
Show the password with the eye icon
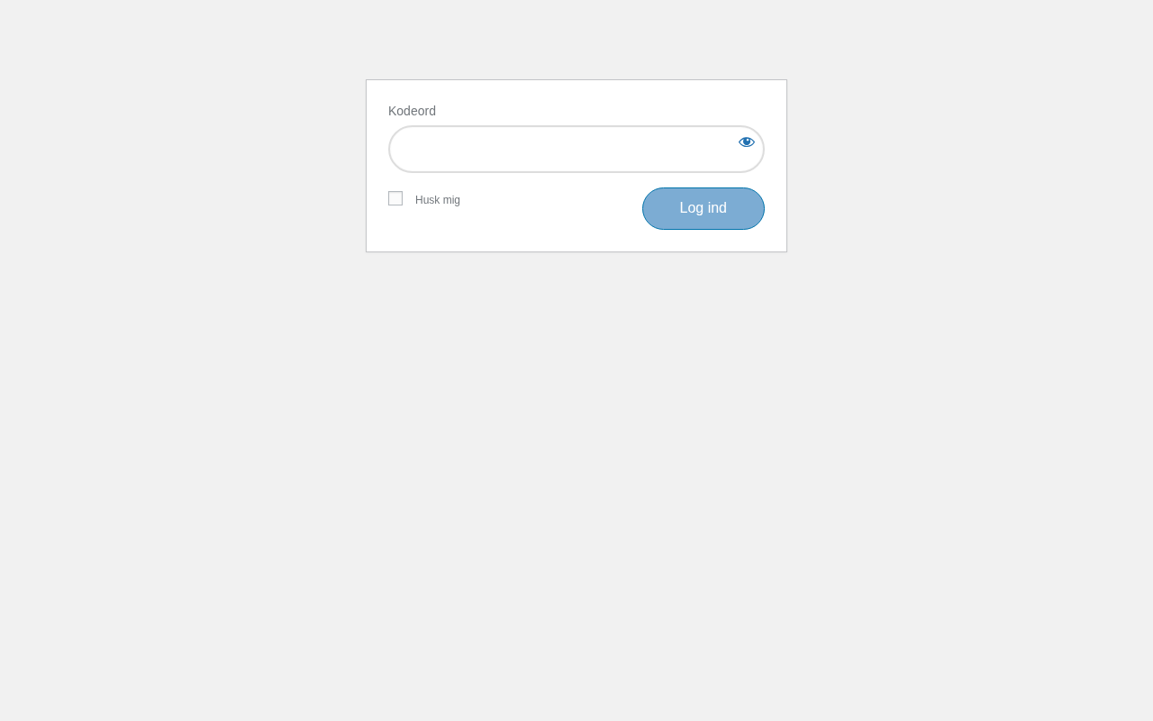[x=747, y=141]
